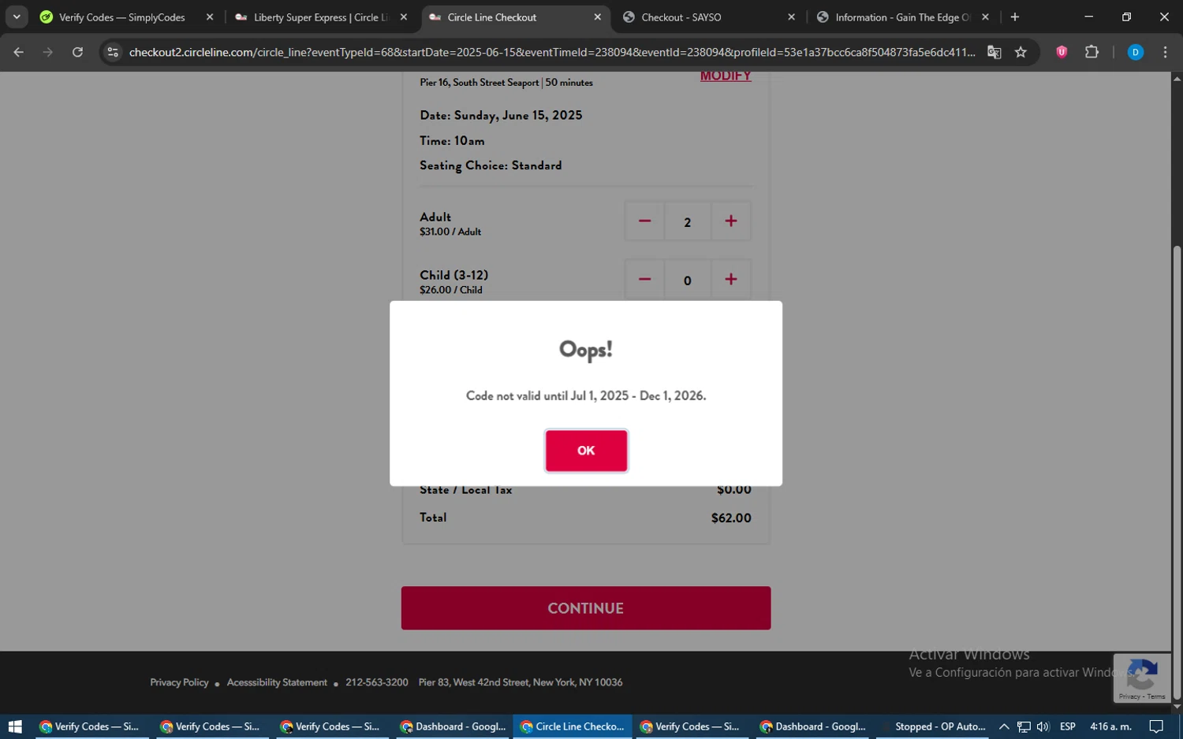Switch to Liberty Super Express tab
Viewport: 1183px width, 739px height.
pos(319,17)
